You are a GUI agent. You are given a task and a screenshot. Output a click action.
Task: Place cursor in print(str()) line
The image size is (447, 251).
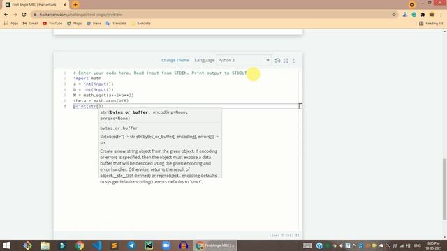89,106
